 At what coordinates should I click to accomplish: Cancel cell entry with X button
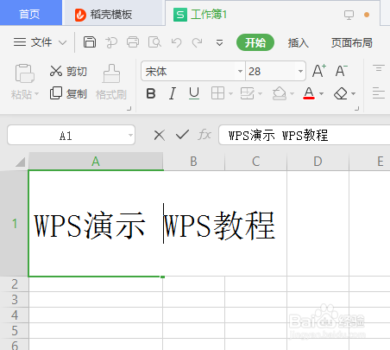[160, 135]
